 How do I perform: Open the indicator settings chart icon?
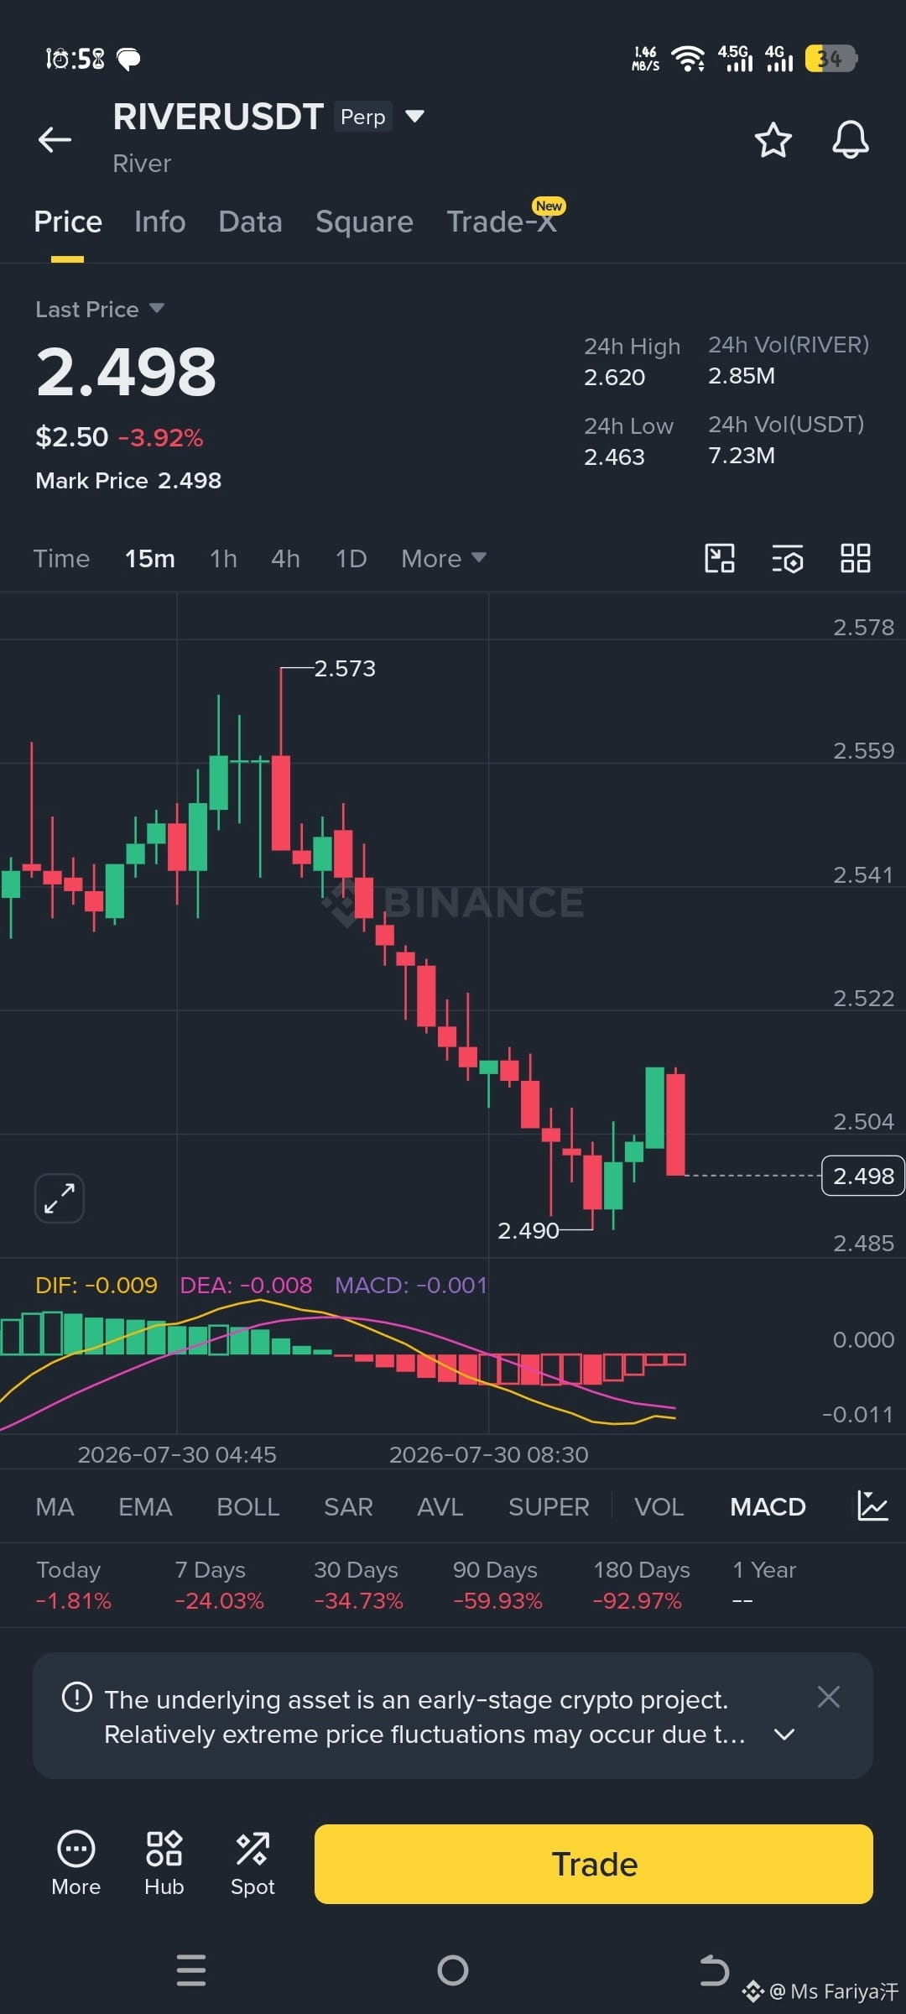[x=872, y=1506]
